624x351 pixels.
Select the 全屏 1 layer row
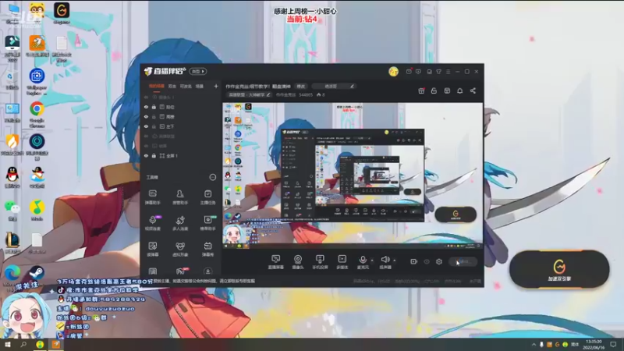[x=181, y=155]
